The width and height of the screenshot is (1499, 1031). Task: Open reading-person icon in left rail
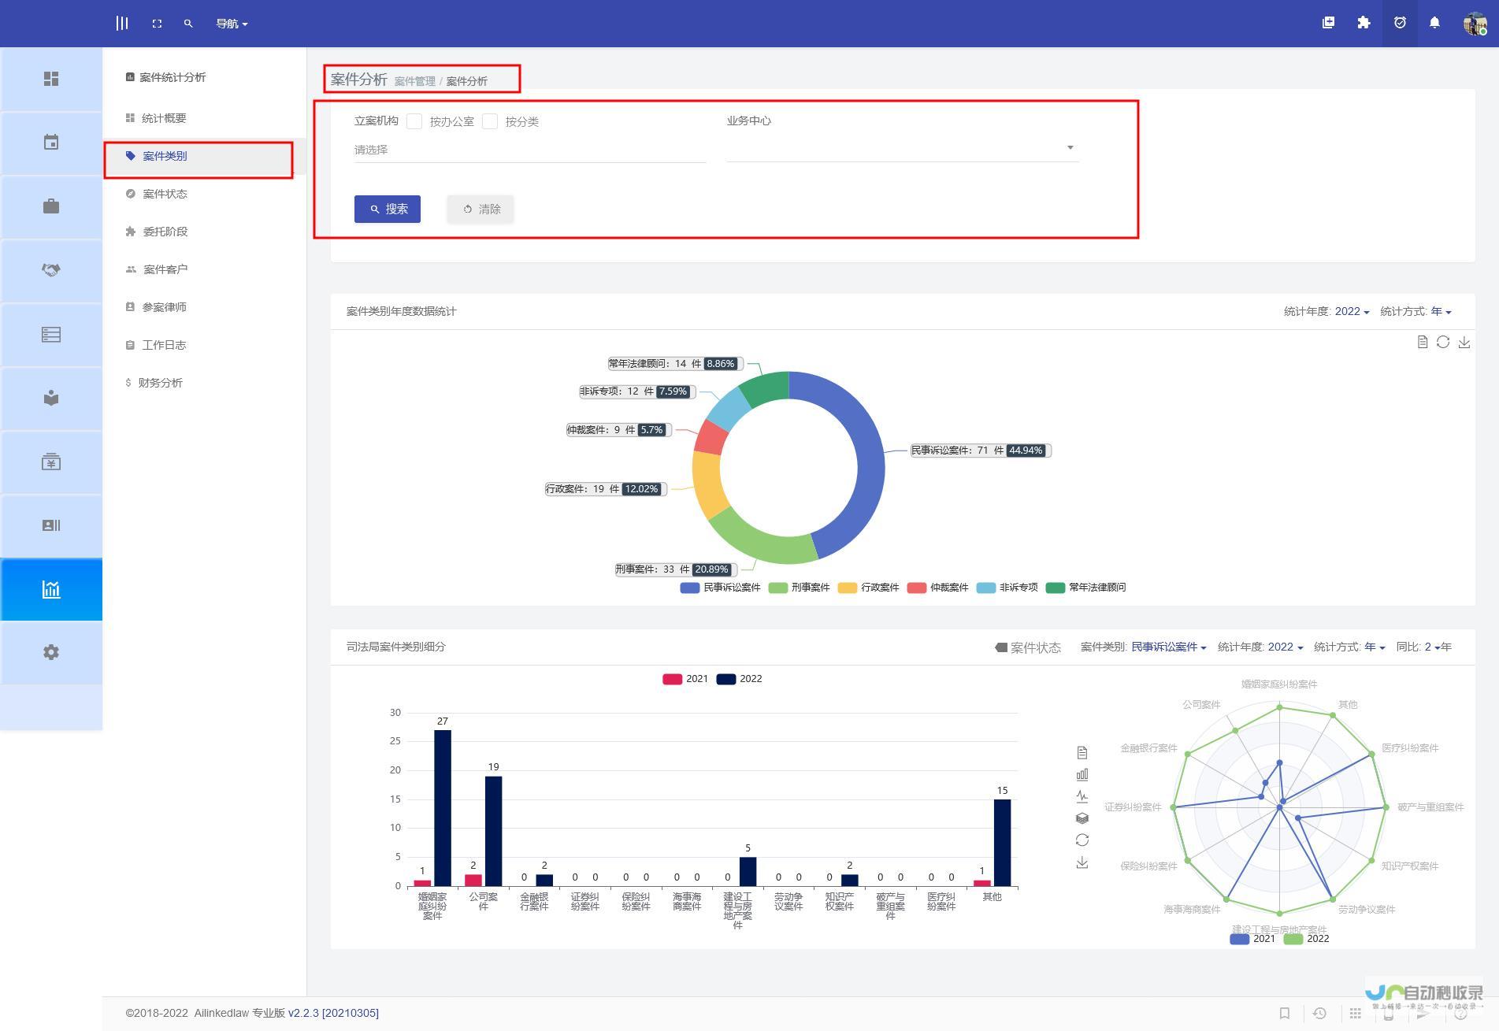click(51, 398)
